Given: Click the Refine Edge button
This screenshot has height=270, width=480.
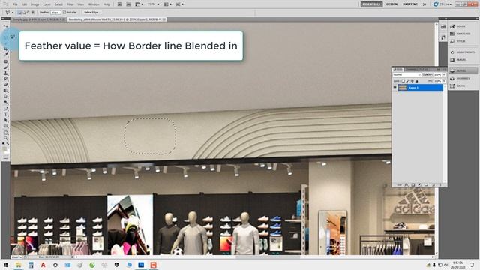Looking at the screenshot, I should (91, 13).
